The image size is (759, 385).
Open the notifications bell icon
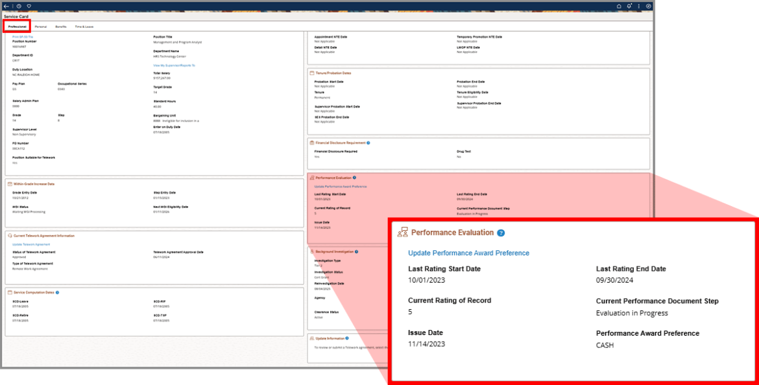(x=629, y=6)
